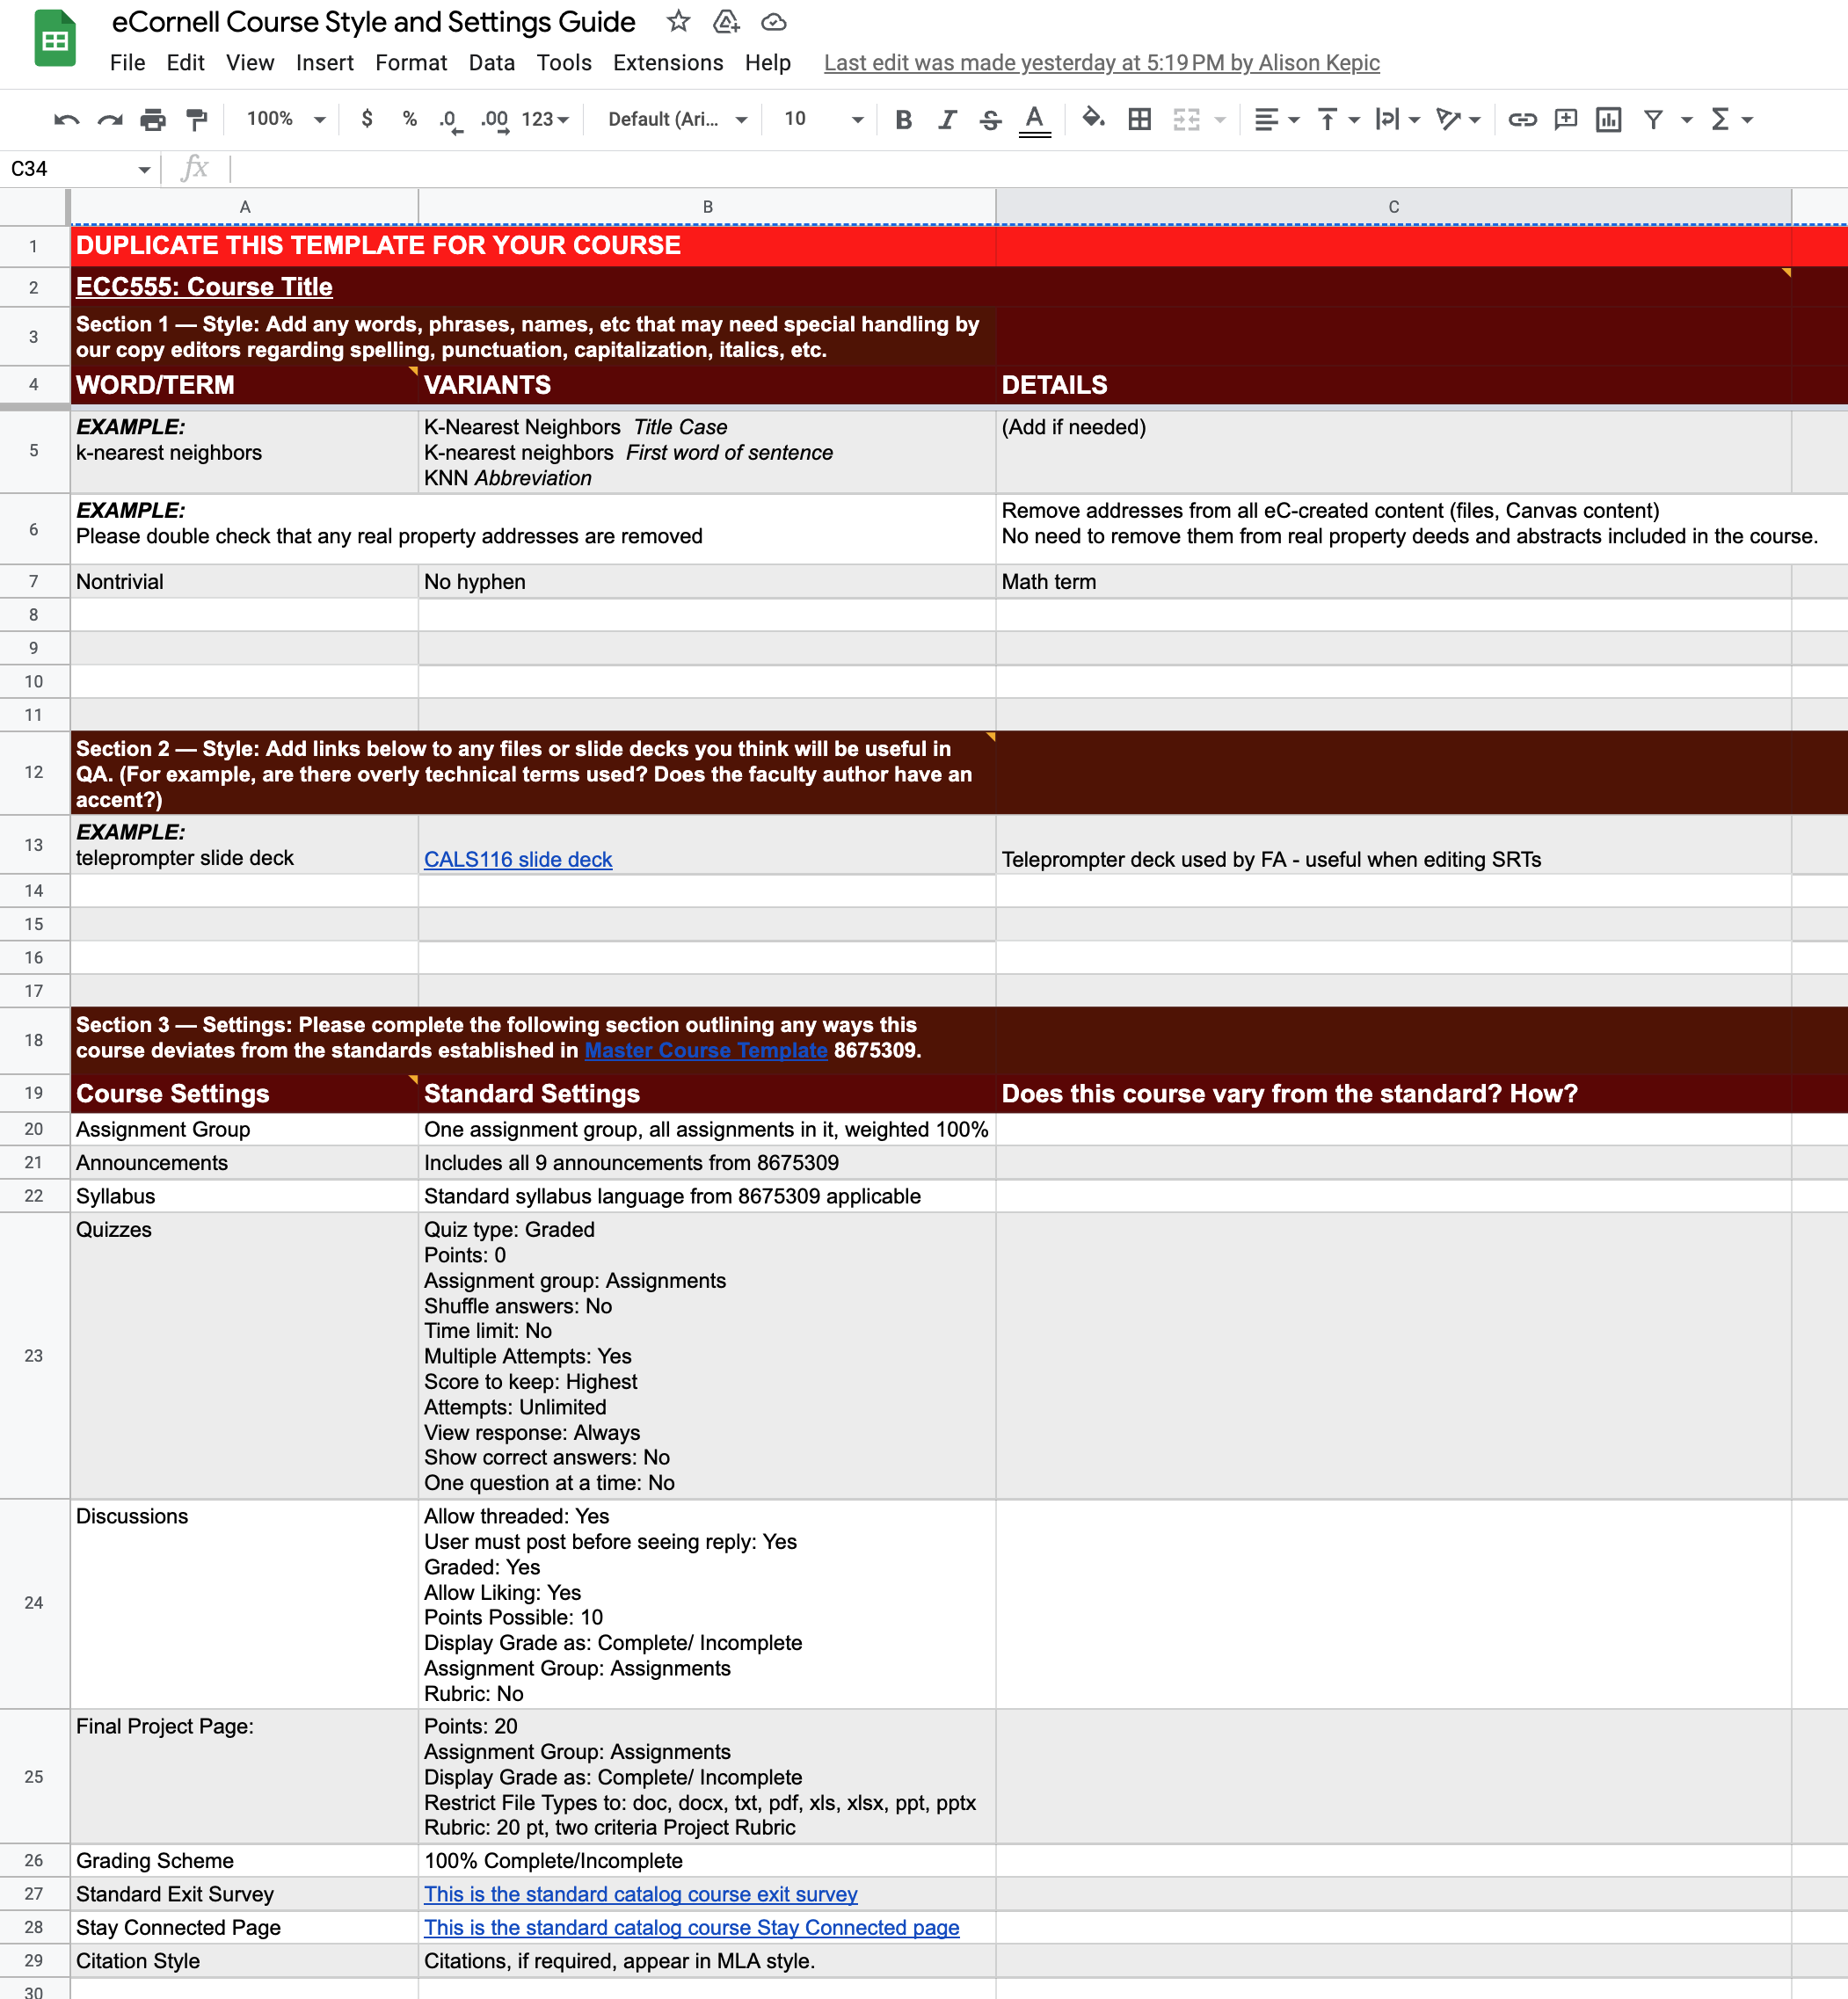Image resolution: width=1848 pixels, height=1999 pixels.
Task: Select the Paint format tool
Action: (197, 120)
